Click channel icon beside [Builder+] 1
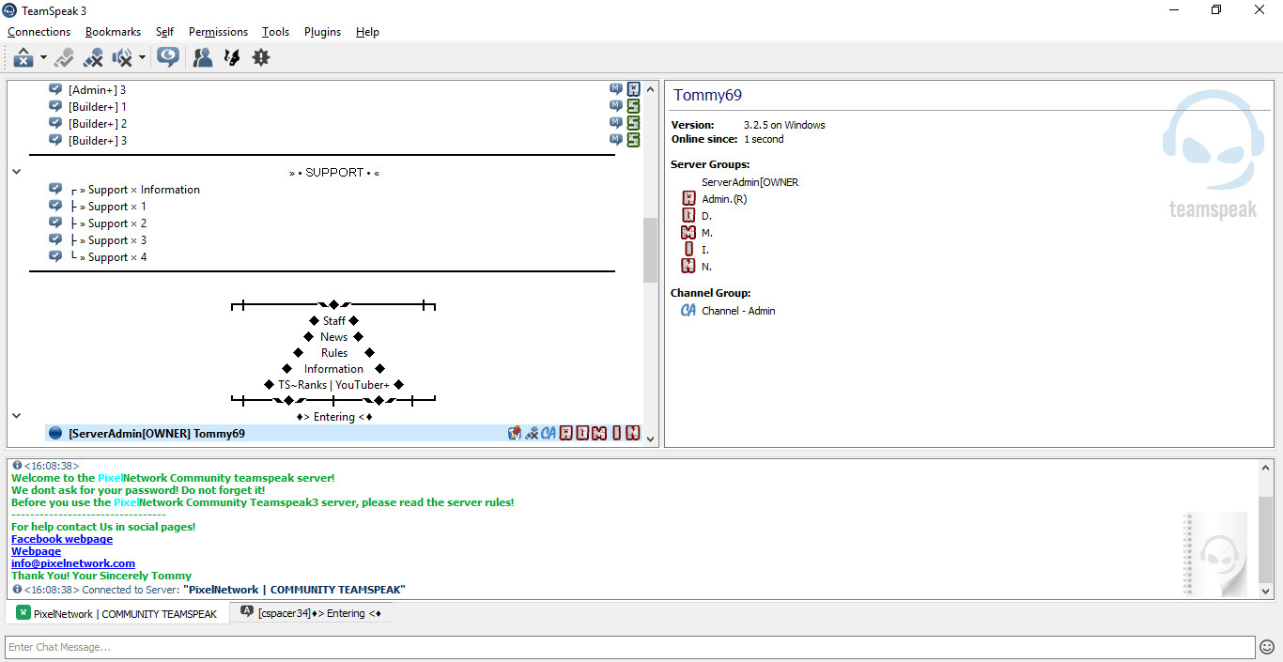 [x=55, y=106]
